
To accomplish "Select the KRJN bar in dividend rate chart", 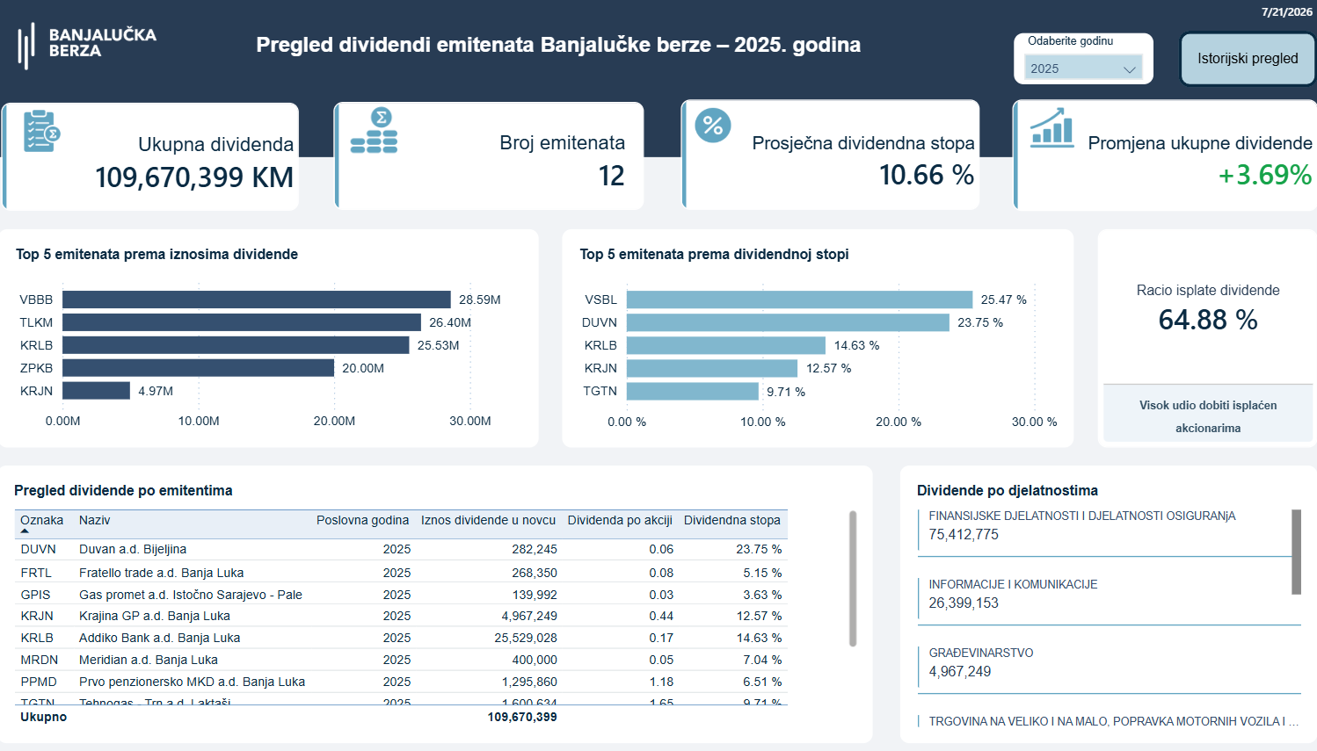I will pyautogui.click(x=712, y=368).
